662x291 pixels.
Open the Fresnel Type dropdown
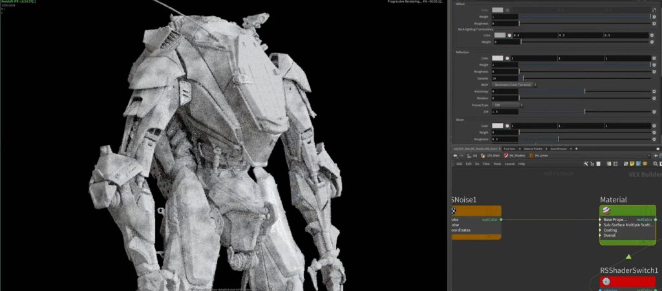tap(507, 104)
